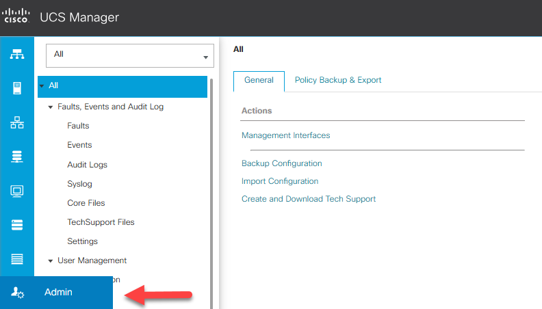Screen dimensions: 542x309
Task: Select Syslog in the tree
Action: click(x=79, y=184)
